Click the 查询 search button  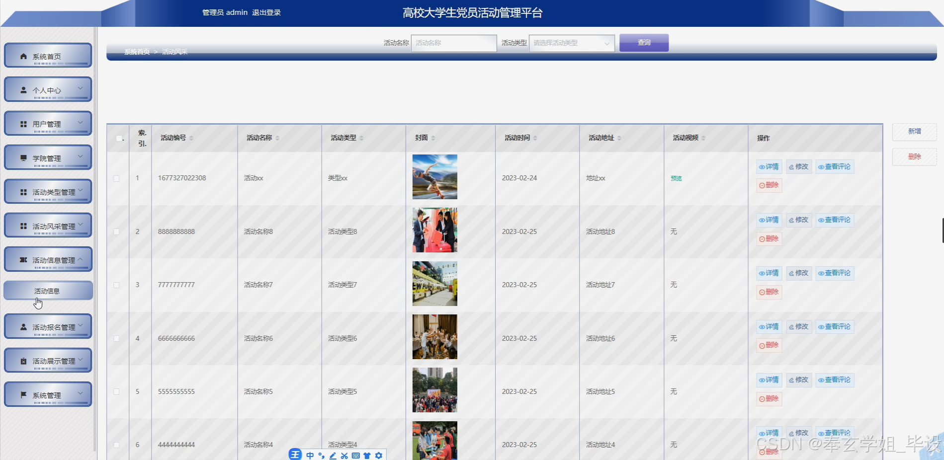click(644, 43)
